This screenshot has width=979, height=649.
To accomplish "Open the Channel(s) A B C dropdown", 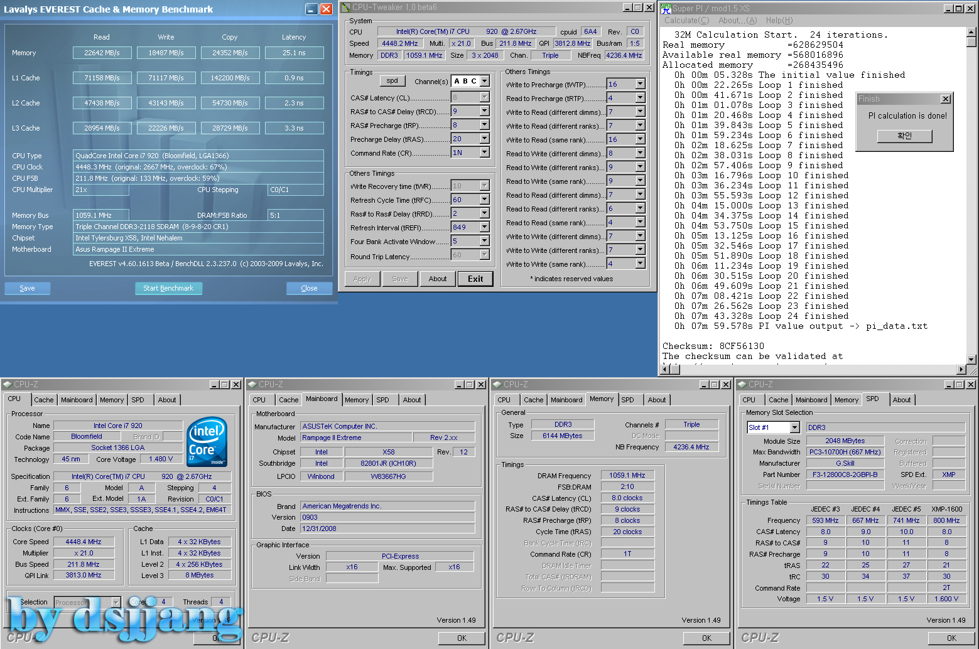I will point(485,81).
